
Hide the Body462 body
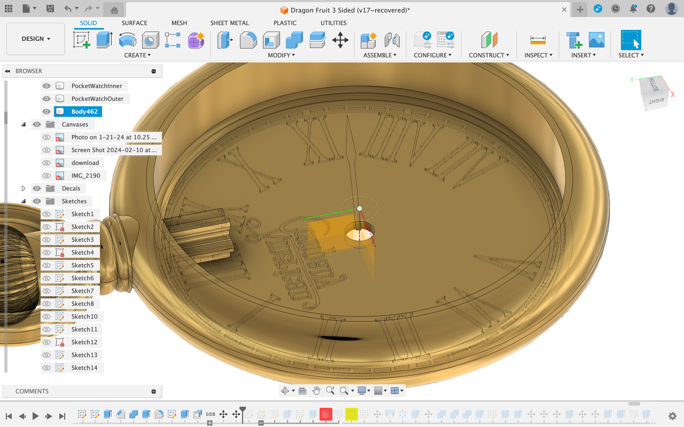click(x=46, y=111)
